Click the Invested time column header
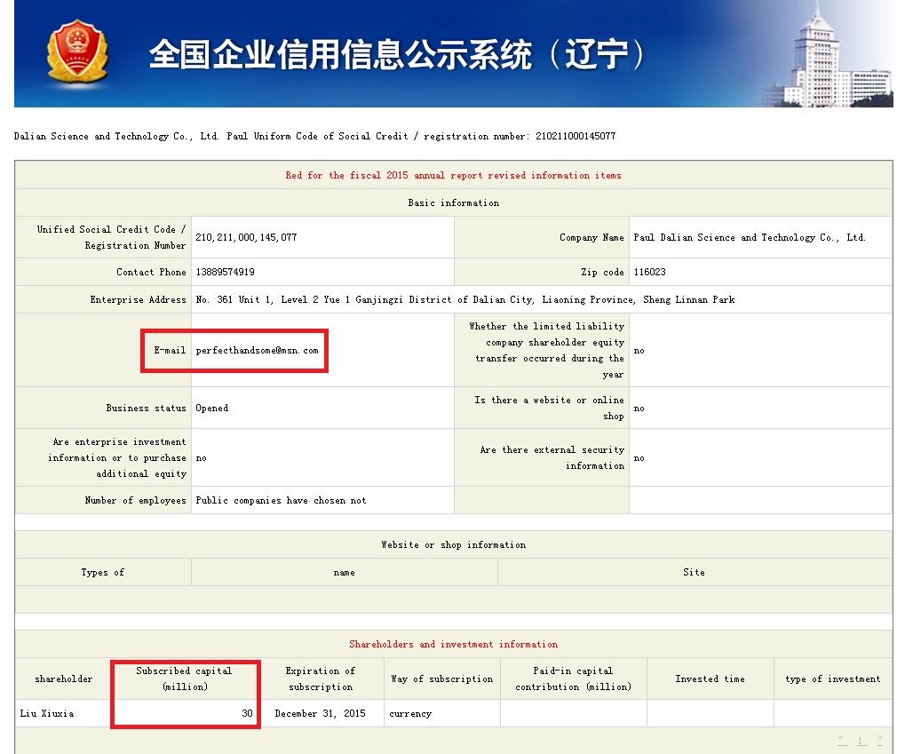905x754 pixels. coord(710,679)
